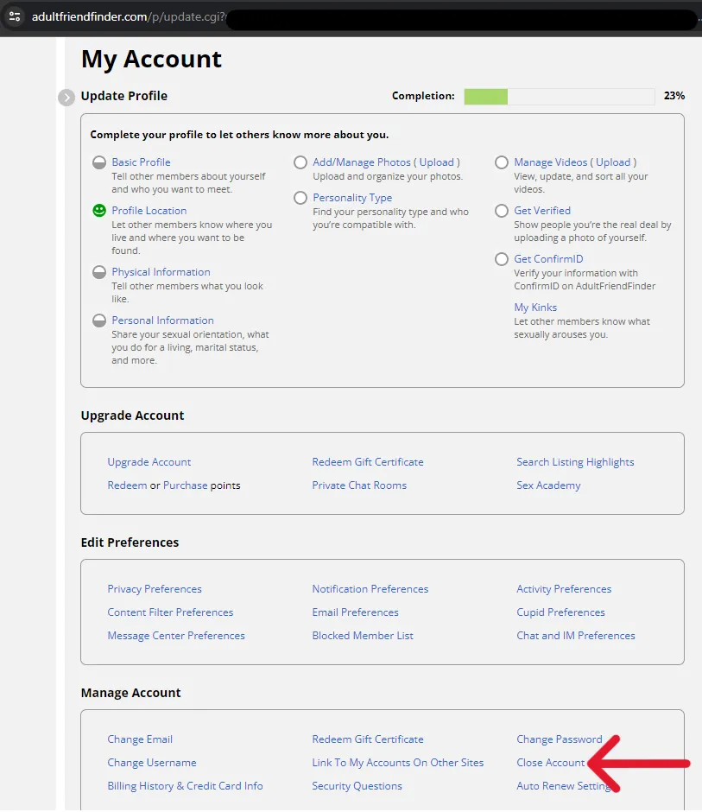Open the Personality Type link
The image size is (702, 812).
pyautogui.click(x=352, y=198)
